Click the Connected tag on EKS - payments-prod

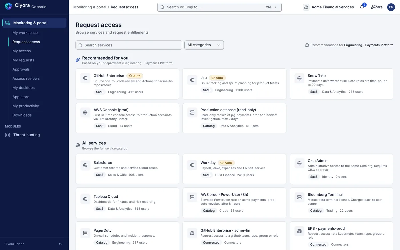[318, 244]
